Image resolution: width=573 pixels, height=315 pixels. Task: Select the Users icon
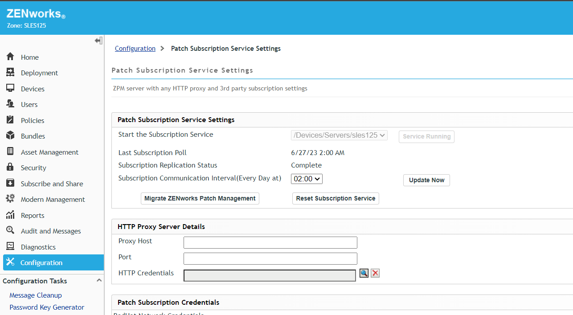[x=10, y=104]
